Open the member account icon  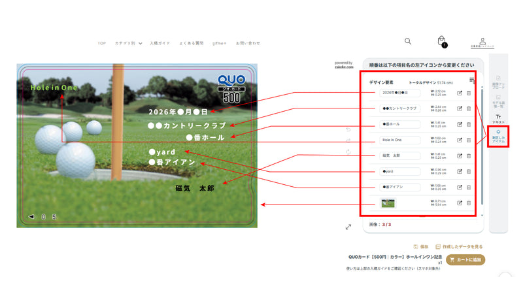[482, 42]
